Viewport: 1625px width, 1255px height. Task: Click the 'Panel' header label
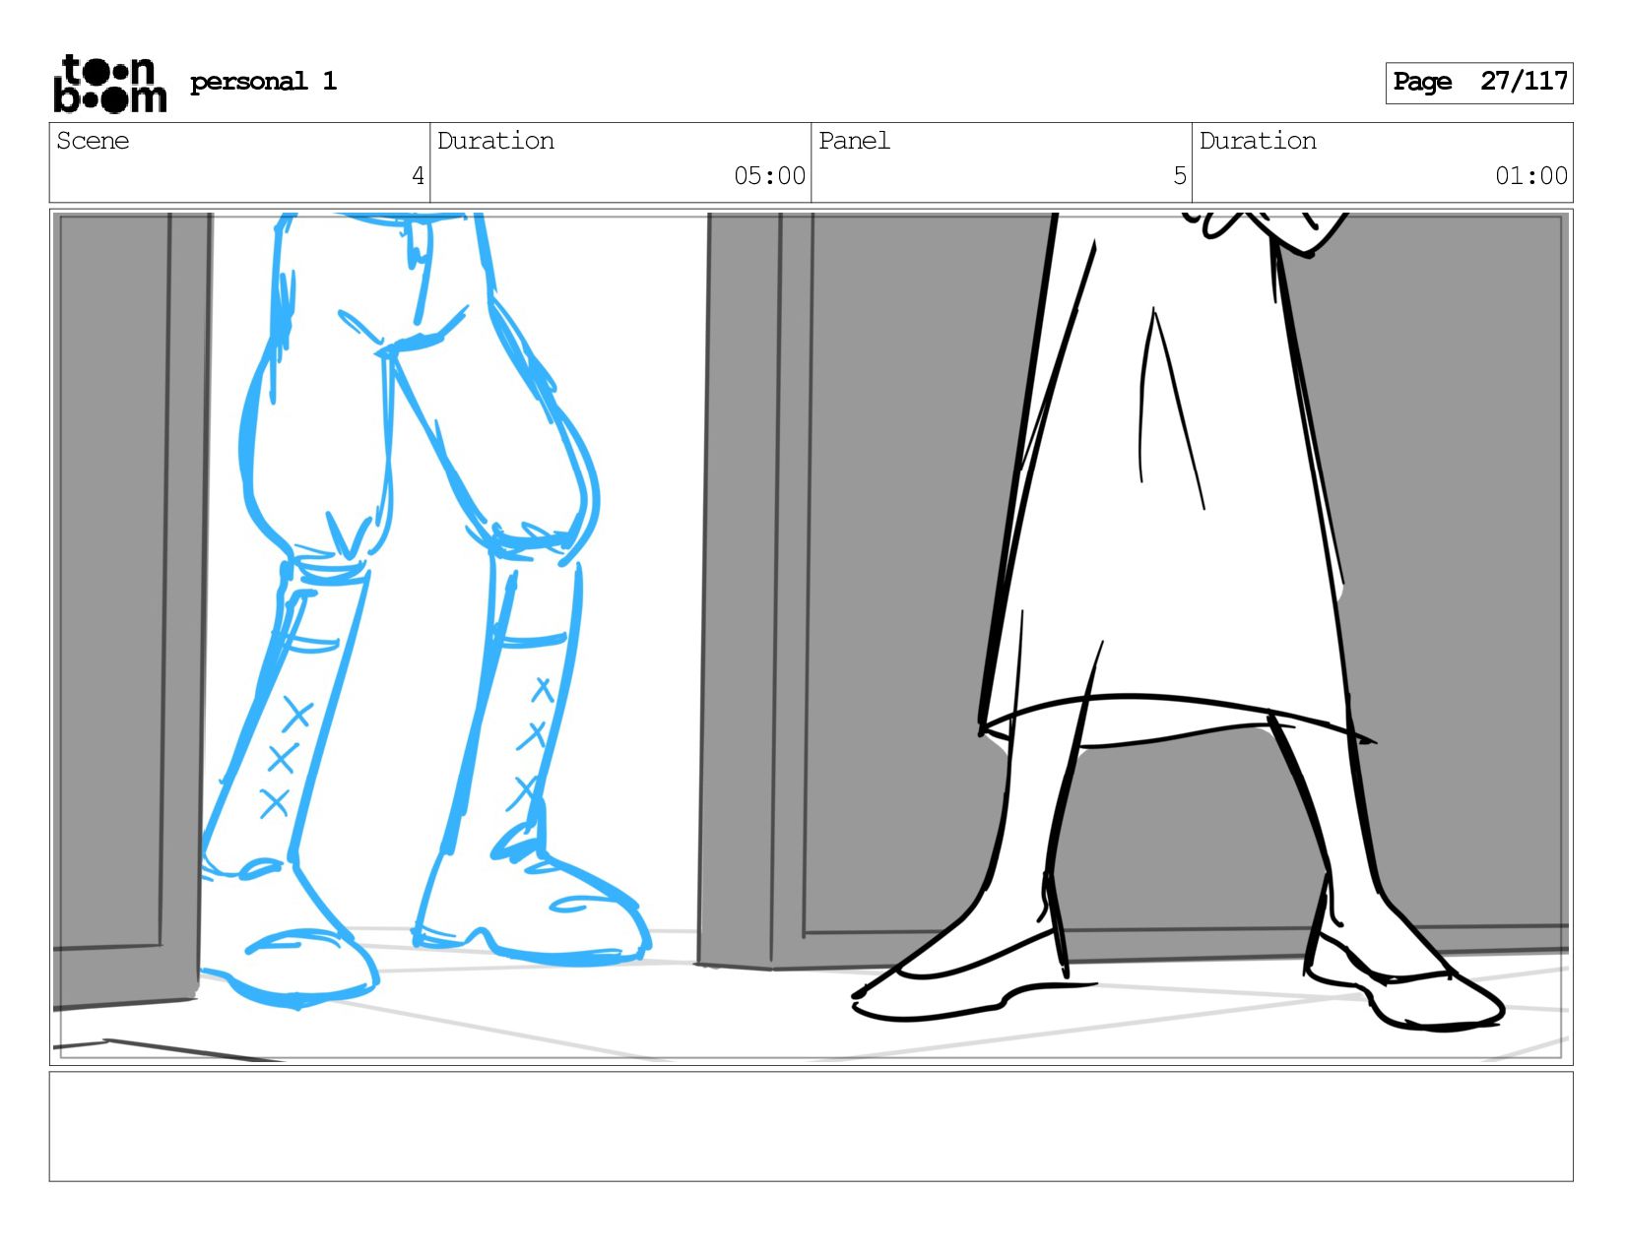pyautogui.click(x=854, y=141)
